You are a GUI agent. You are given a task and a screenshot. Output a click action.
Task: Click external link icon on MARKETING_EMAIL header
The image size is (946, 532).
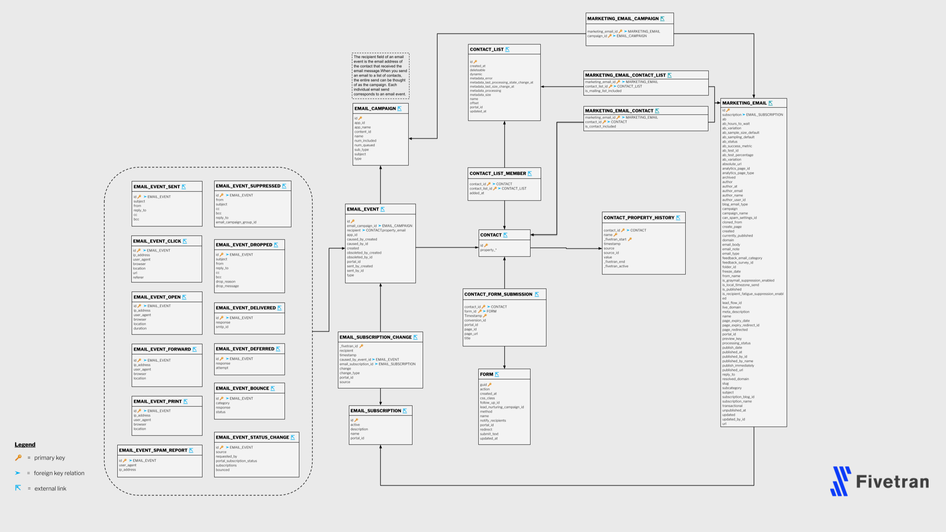770,103
